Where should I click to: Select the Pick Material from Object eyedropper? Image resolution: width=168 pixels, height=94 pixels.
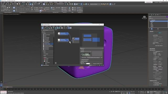click(x=45, y=28)
